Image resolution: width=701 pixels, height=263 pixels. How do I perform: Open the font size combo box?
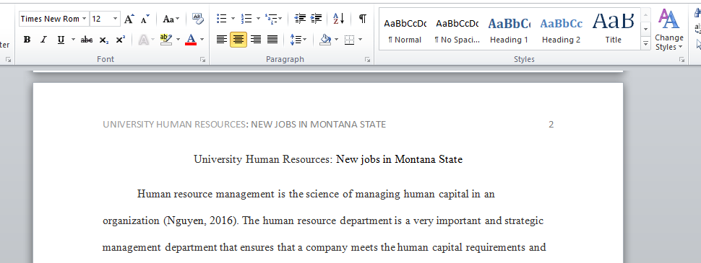pyautogui.click(x=105, y=19)
